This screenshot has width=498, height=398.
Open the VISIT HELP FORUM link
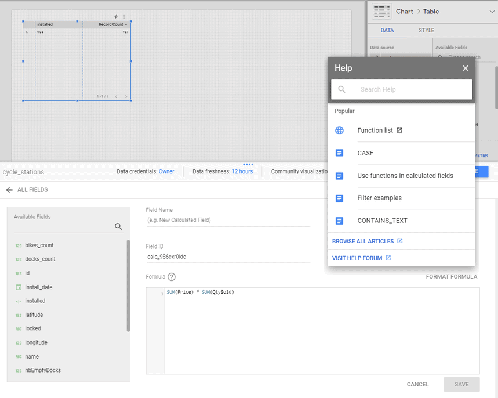coord(361,258)
